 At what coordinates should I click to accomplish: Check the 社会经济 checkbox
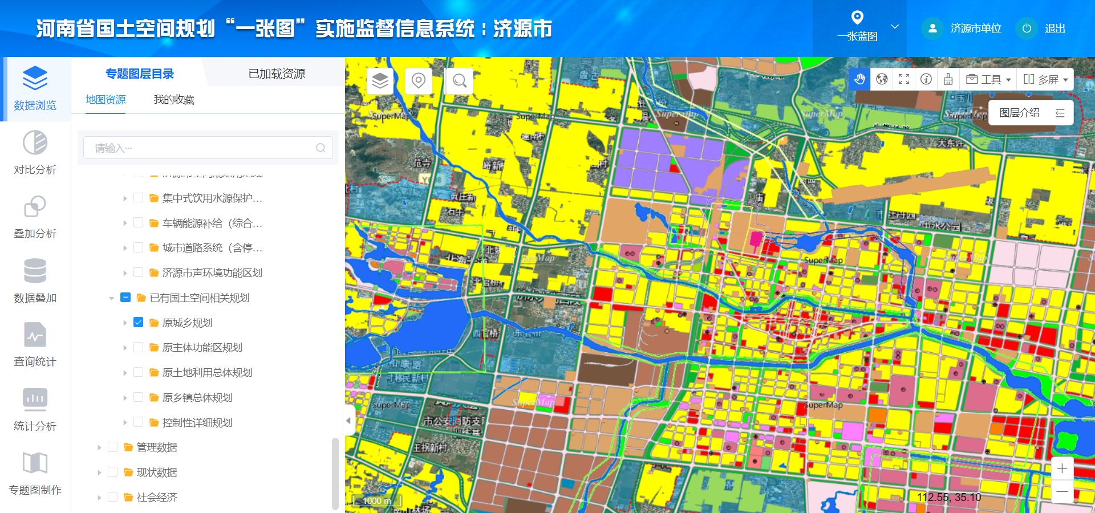113,497
